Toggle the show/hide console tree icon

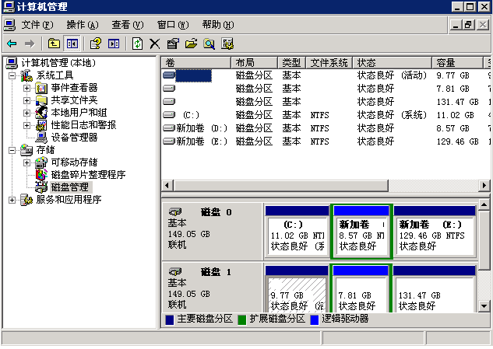tap(72, 44)
